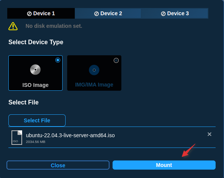
Task: Click the blue IMG/IMA disc icon
Action: pyautogui.click(x=94, y=70)
